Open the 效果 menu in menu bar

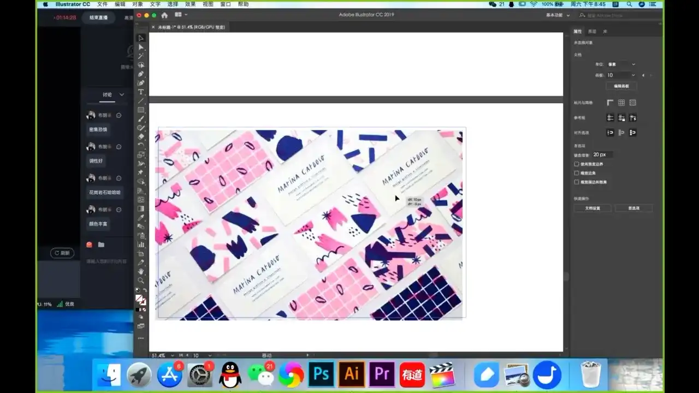tap(190, 4)
